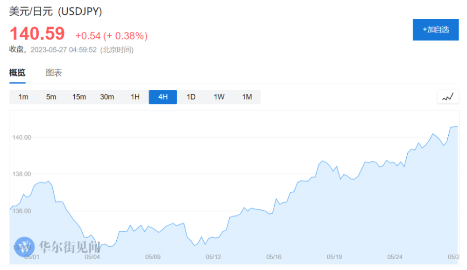Click the 美元/日元 (USDJPY) title
The image size is (467, 270).
pyautogui.click(x=56, y=12)
